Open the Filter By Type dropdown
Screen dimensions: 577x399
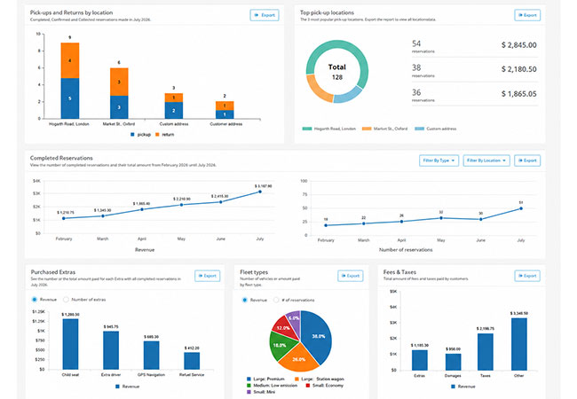(439, 160)
